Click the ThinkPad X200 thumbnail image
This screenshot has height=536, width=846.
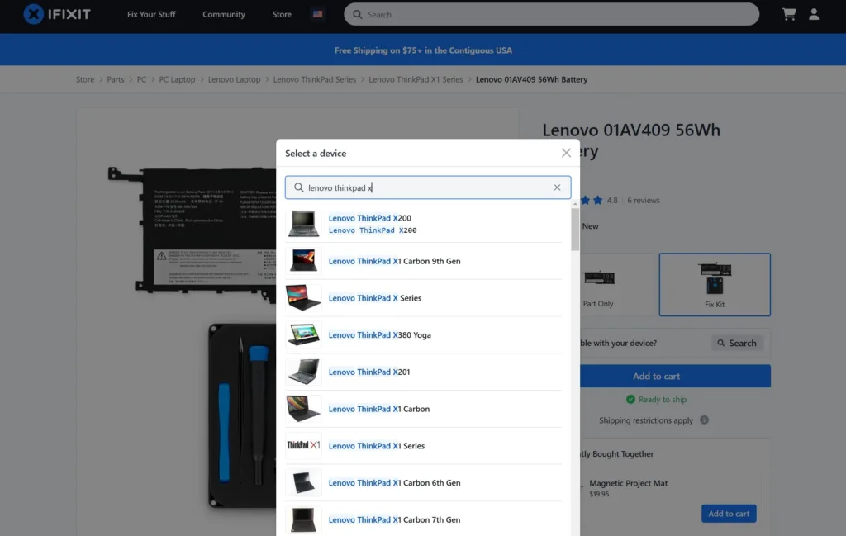(x=303, y=224)
